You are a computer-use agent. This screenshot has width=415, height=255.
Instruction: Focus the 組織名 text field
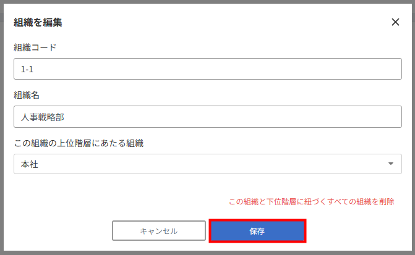[208, 117]
